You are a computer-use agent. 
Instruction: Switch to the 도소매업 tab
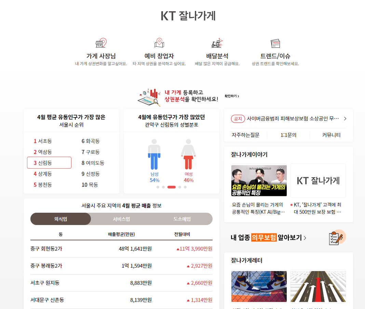point(182,219)
